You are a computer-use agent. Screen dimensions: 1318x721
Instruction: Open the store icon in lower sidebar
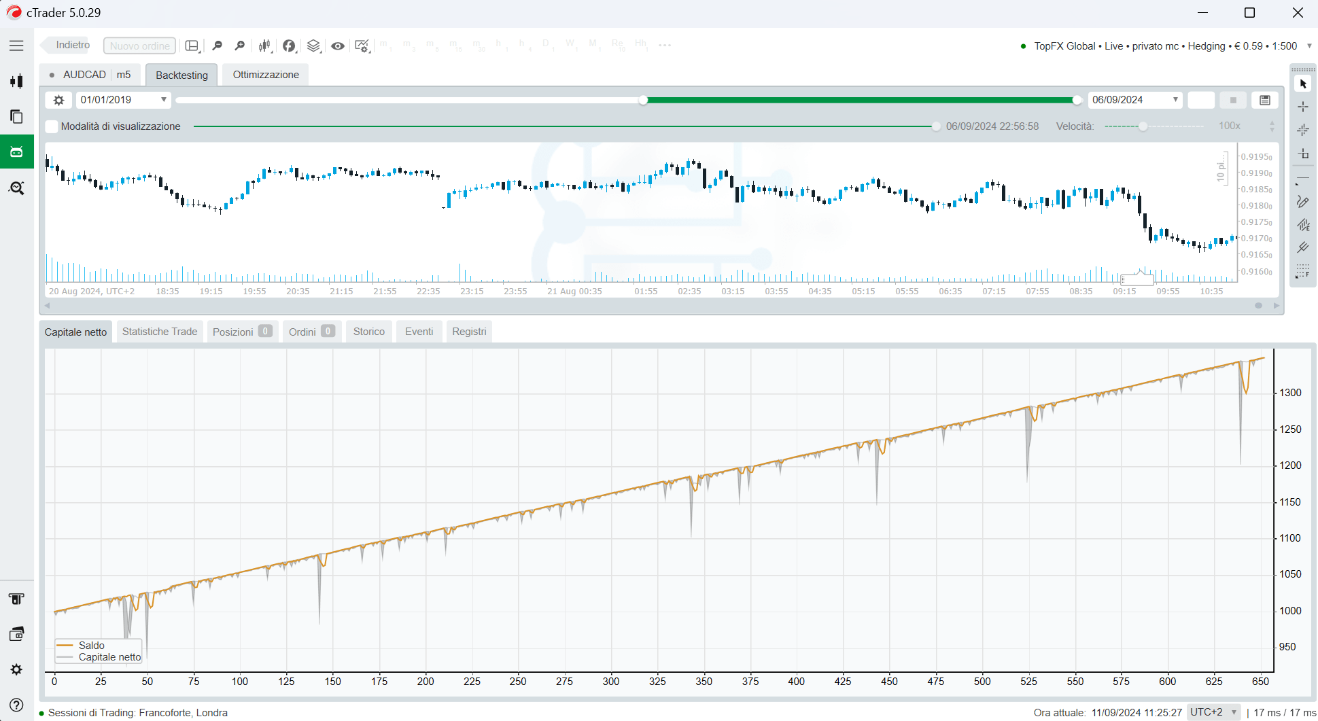tap(16, 599)
